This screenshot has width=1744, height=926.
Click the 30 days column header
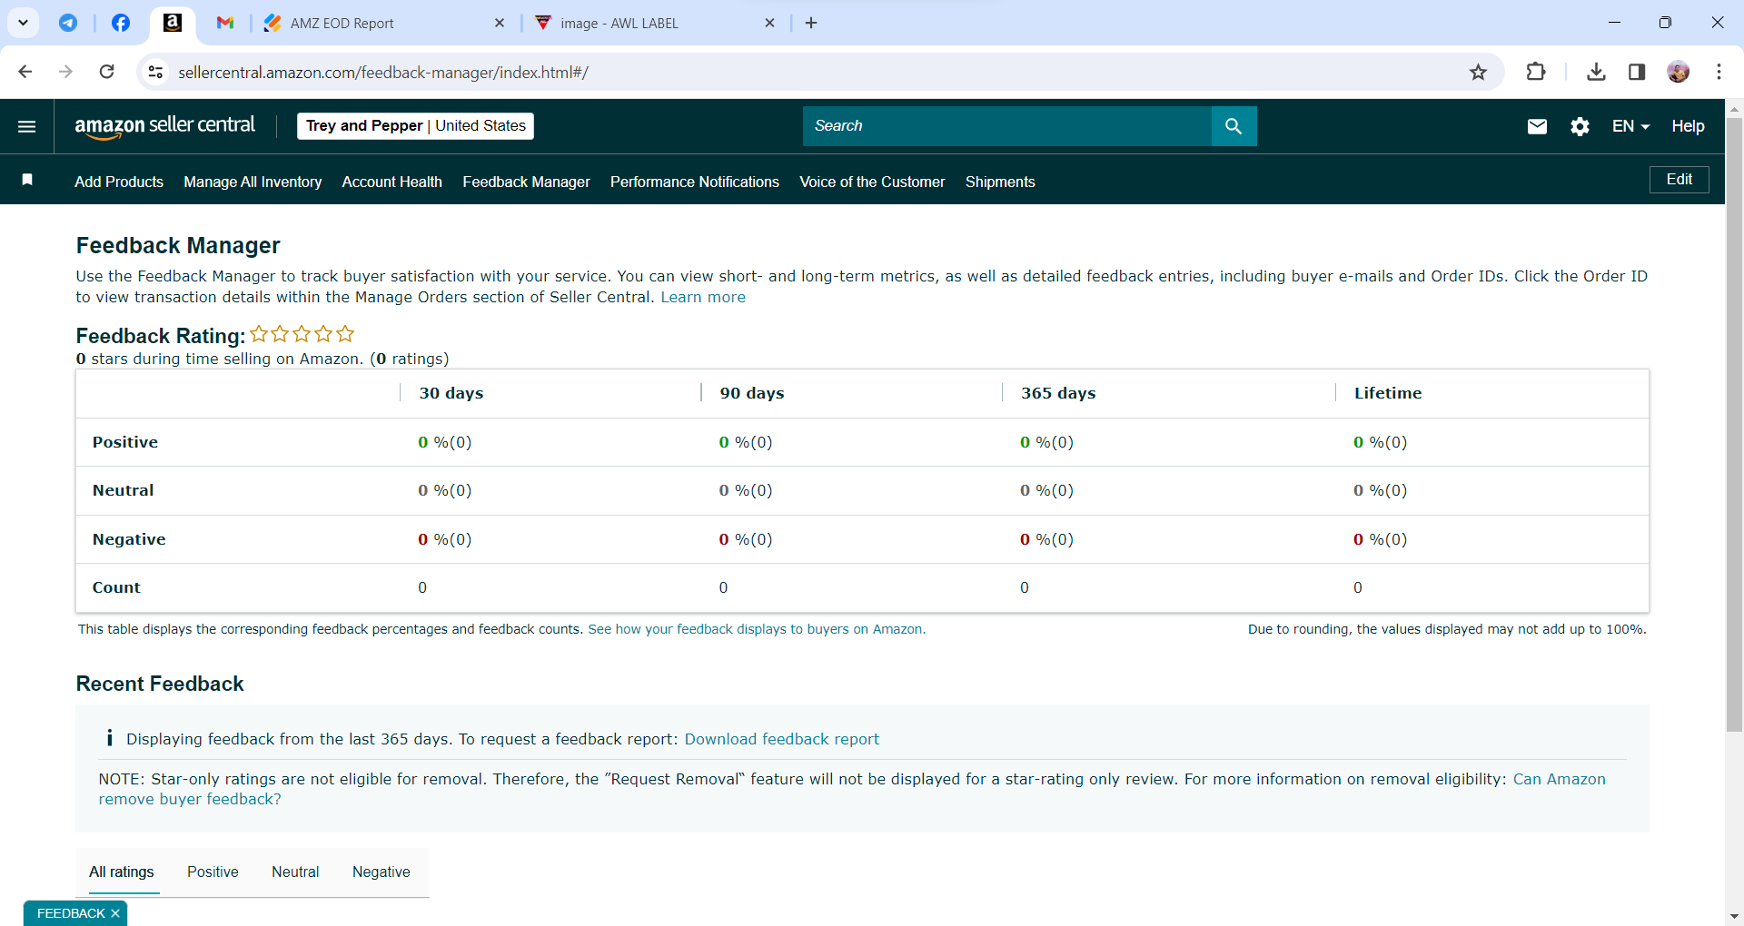click(451, 393)
